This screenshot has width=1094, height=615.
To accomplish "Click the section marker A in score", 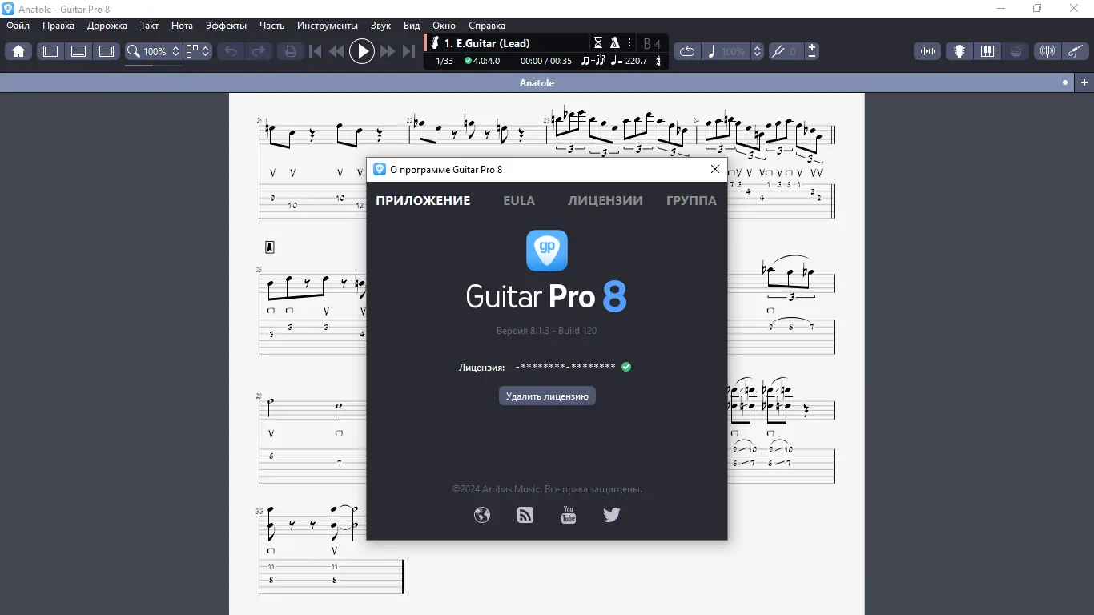I will tap(270, 247).
